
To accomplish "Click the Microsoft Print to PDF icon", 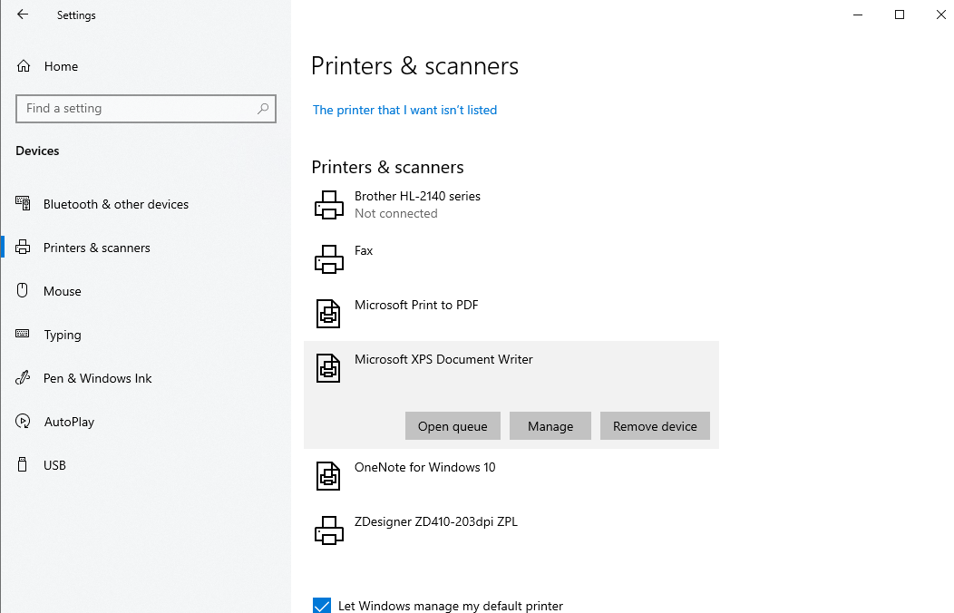I will [328, 314].
